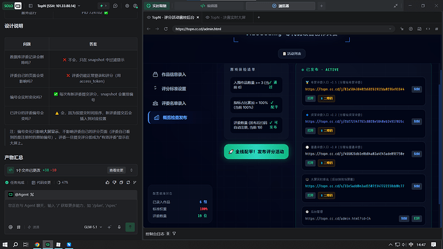This screenshot has width=443, height=249.
Task: Show 二维码 for 大屏实时排名
Action: coord(326,195)
